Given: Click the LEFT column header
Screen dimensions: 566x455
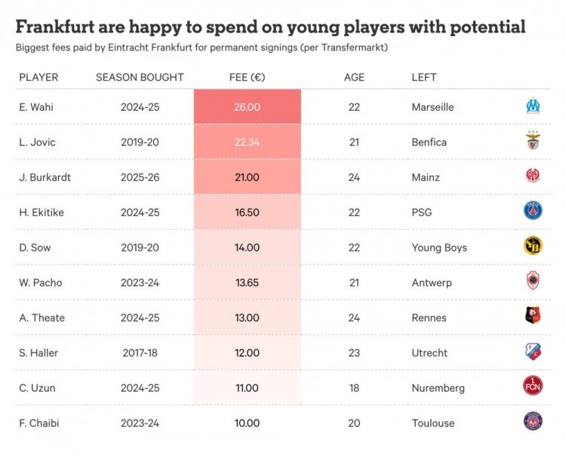Looking at the screenshot, I should (424, 77).
